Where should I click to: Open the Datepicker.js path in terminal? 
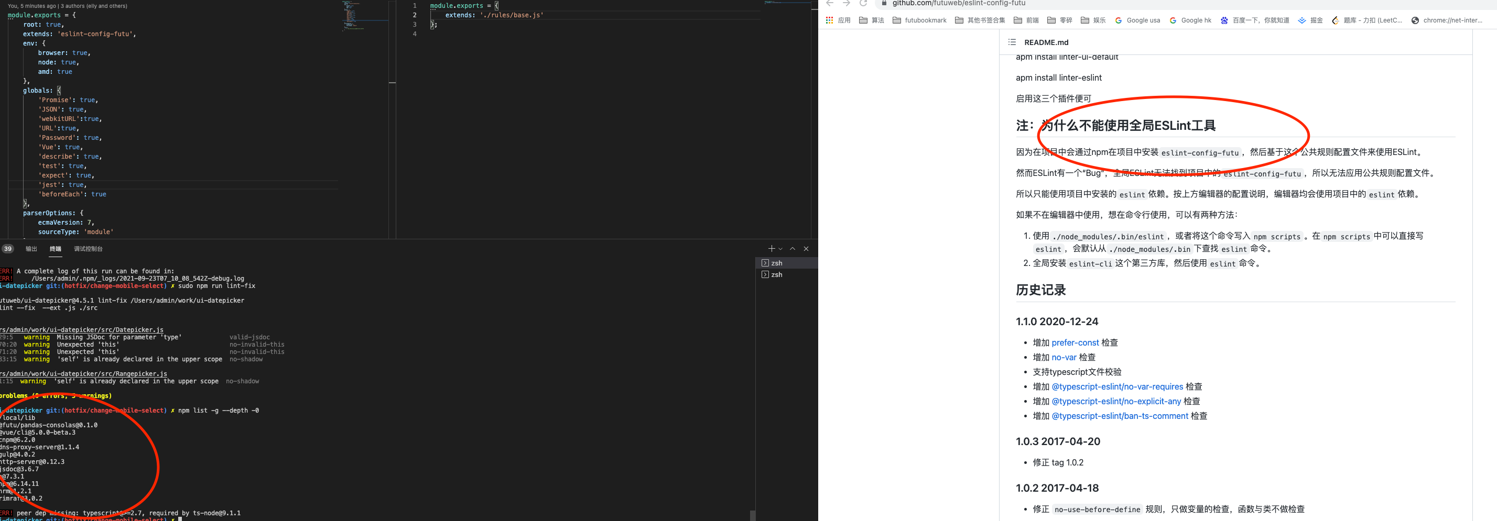tap(82, 330)
